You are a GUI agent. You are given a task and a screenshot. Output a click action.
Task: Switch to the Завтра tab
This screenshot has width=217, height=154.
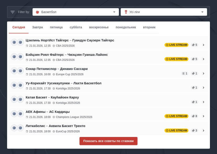point(38,27)
